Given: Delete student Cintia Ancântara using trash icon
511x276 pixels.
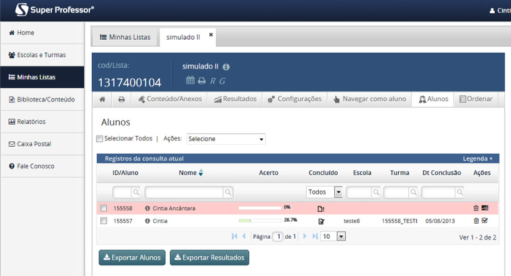Looking at the screenshot, I should click(476, 208).
